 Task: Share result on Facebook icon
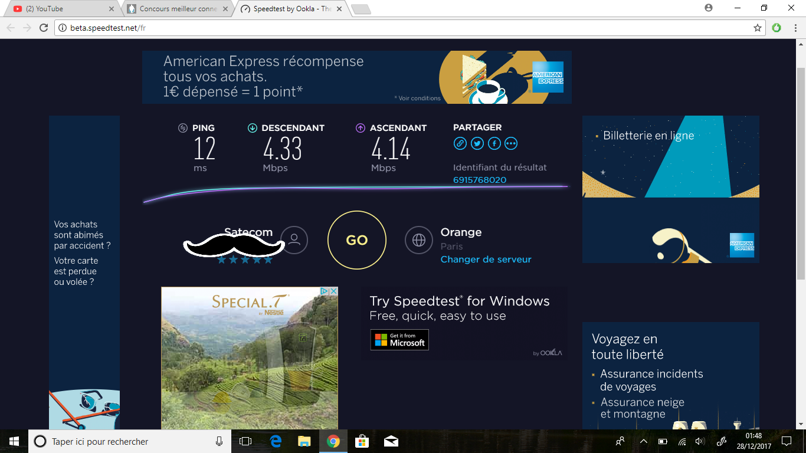click(494, 143)
